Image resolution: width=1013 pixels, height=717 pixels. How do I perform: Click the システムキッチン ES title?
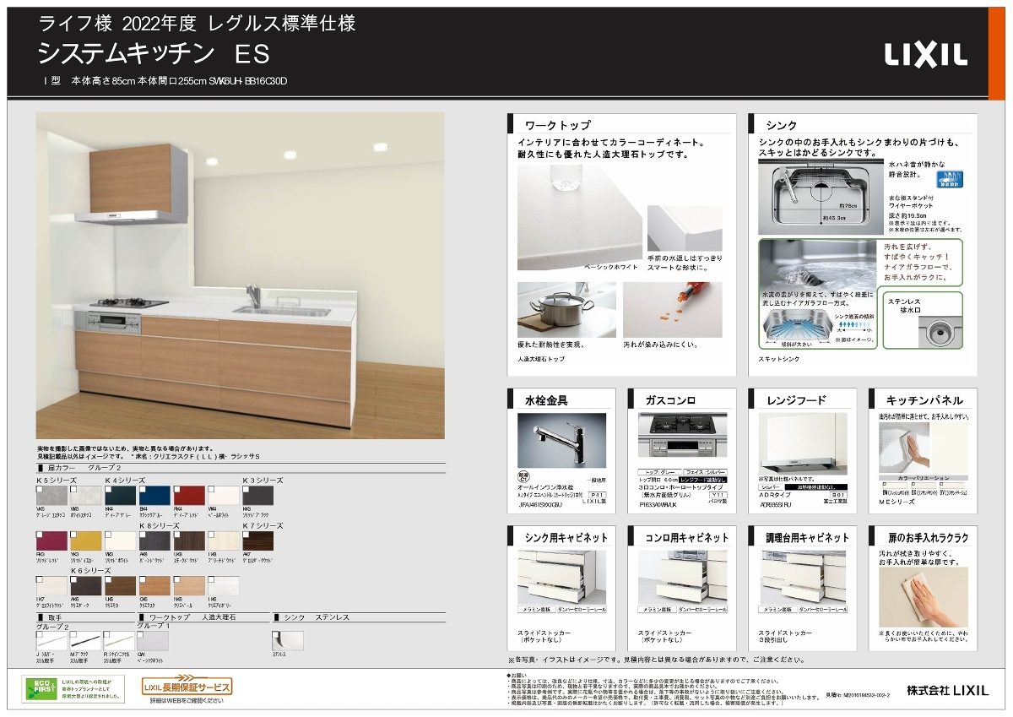tap(153, 54)
